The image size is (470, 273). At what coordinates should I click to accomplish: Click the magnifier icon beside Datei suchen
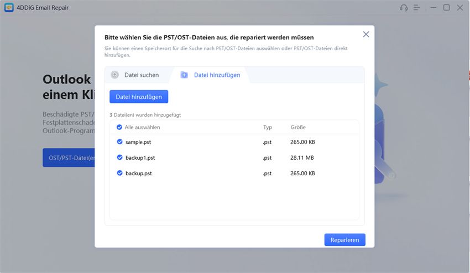115,75
